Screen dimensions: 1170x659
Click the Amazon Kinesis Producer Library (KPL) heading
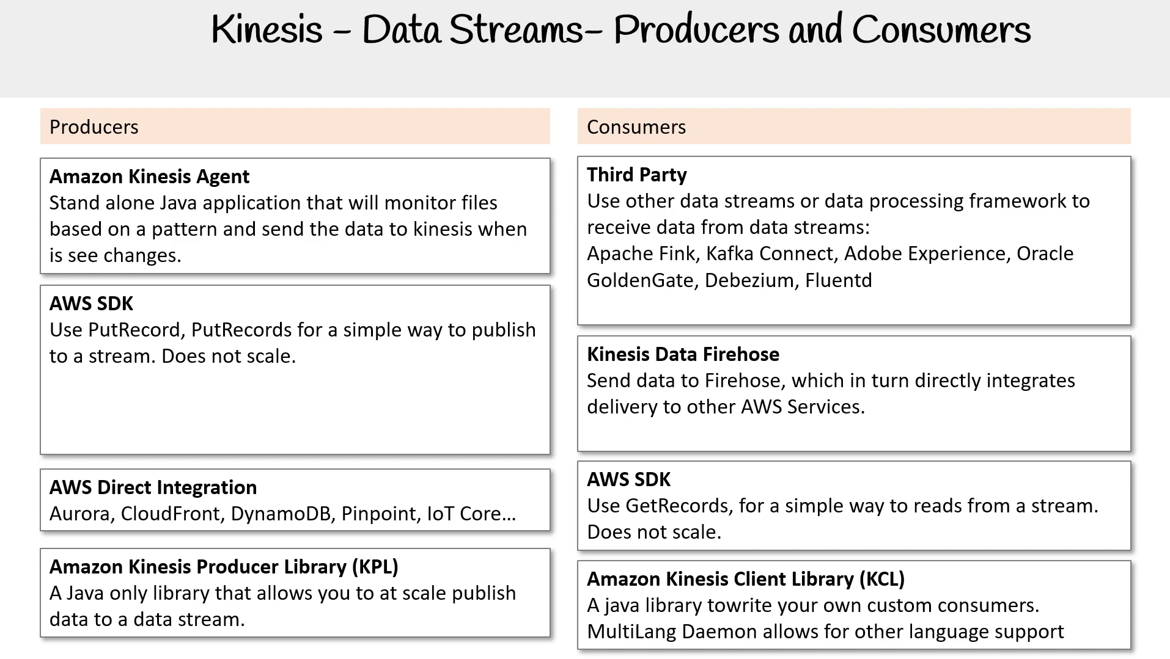point(224,567)
